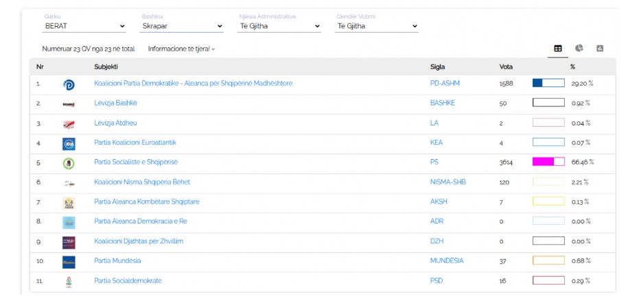This screenshot has width=639, height=305.
Task: Open the Njësia Administrative dropdown
Action: (279, 26)
